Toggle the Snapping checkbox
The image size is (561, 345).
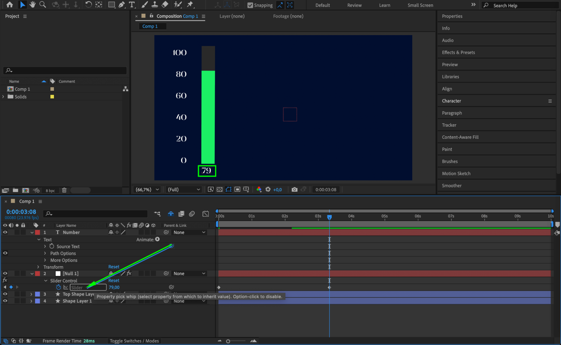(x=250, y=5)
